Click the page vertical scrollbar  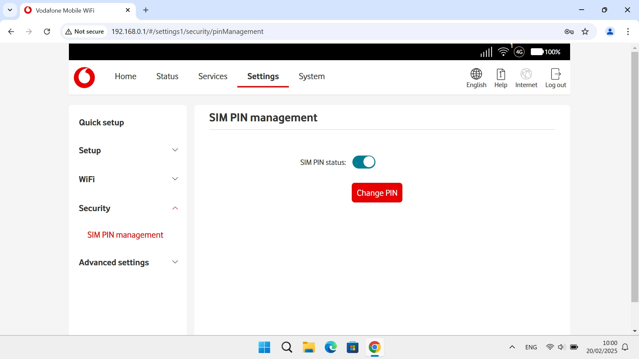[635, 176]
